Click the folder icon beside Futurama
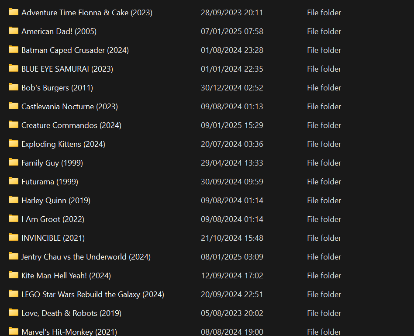 coord(13,181)
